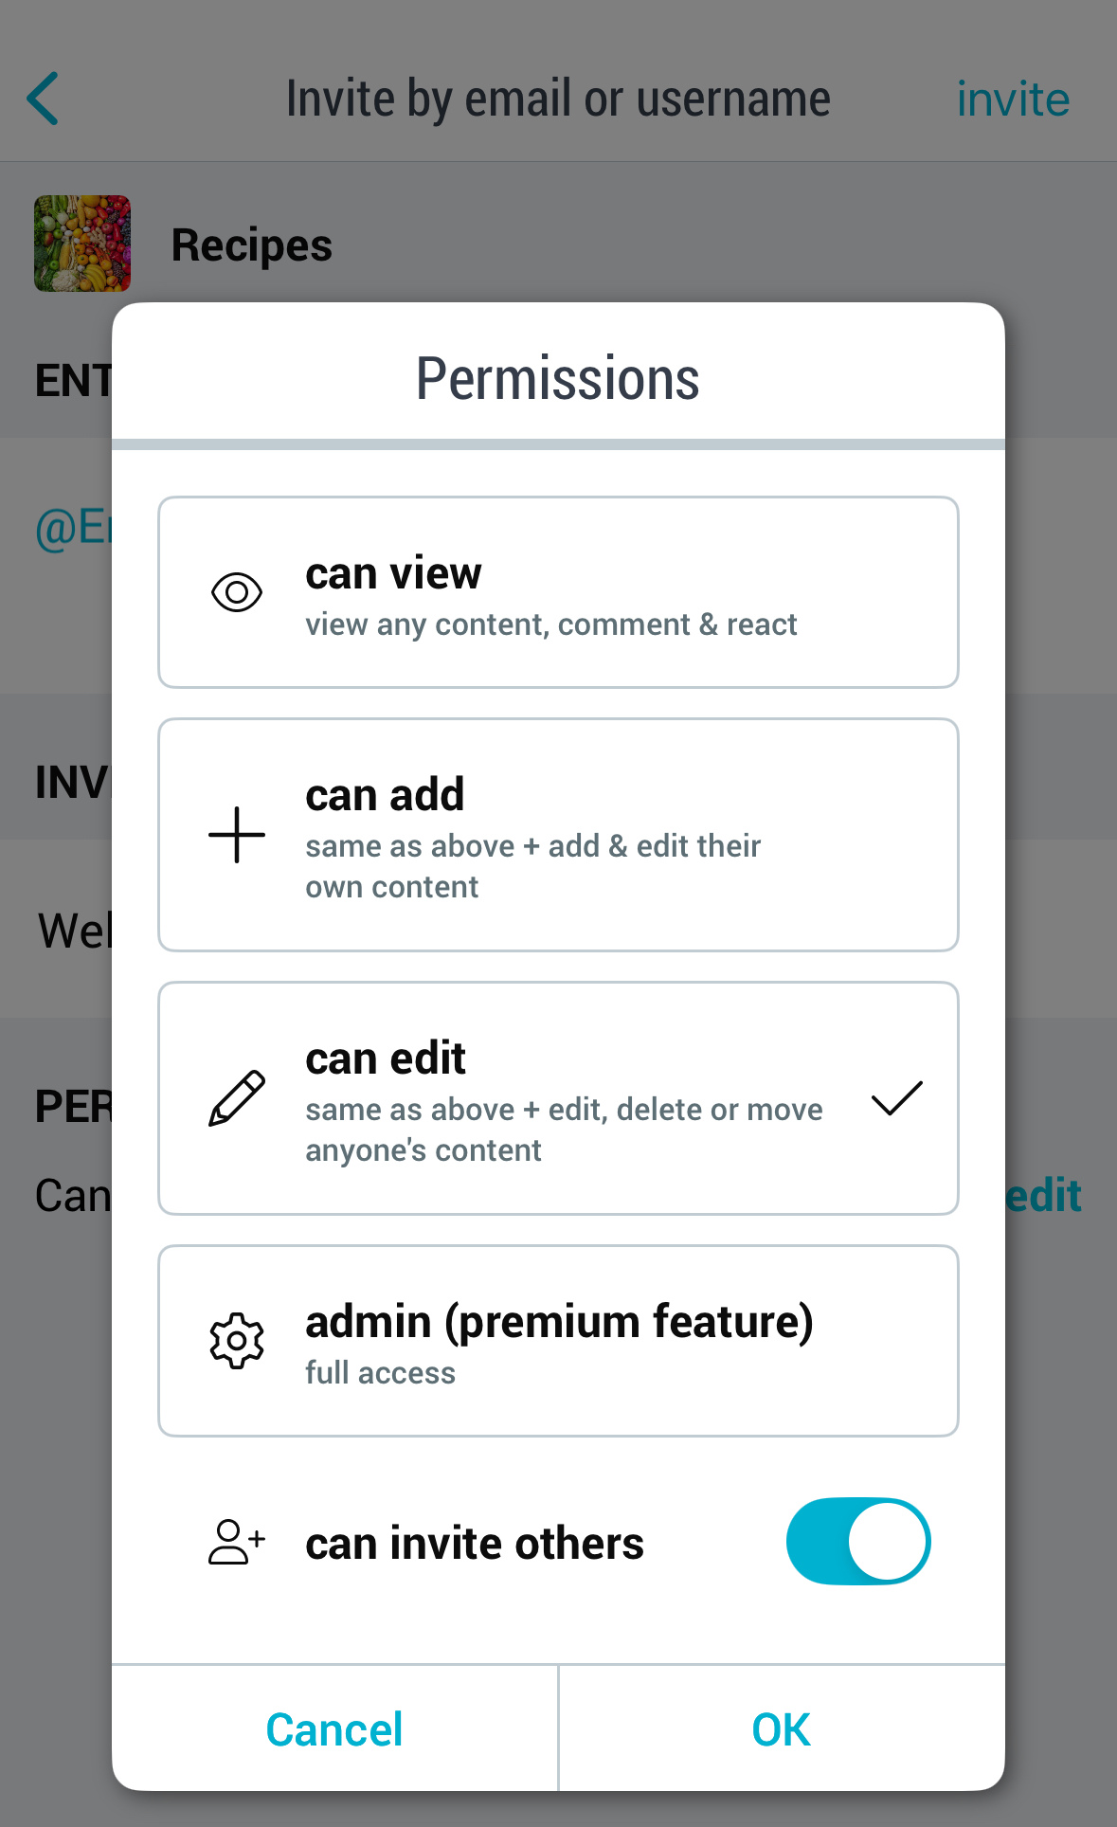Click the plus icon for can add
This screenshot has height=1827, width=1117.
coord(236,835)
